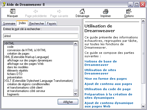Open 'Ajout de contenu dynamique aux pages Web'
The height and width of the screenshot is (110, 147).
coord(109,105)
